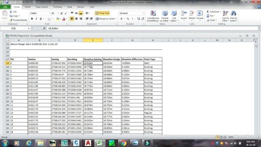Switch to Page Break Preview in status bar

click(x=225, y=137)
